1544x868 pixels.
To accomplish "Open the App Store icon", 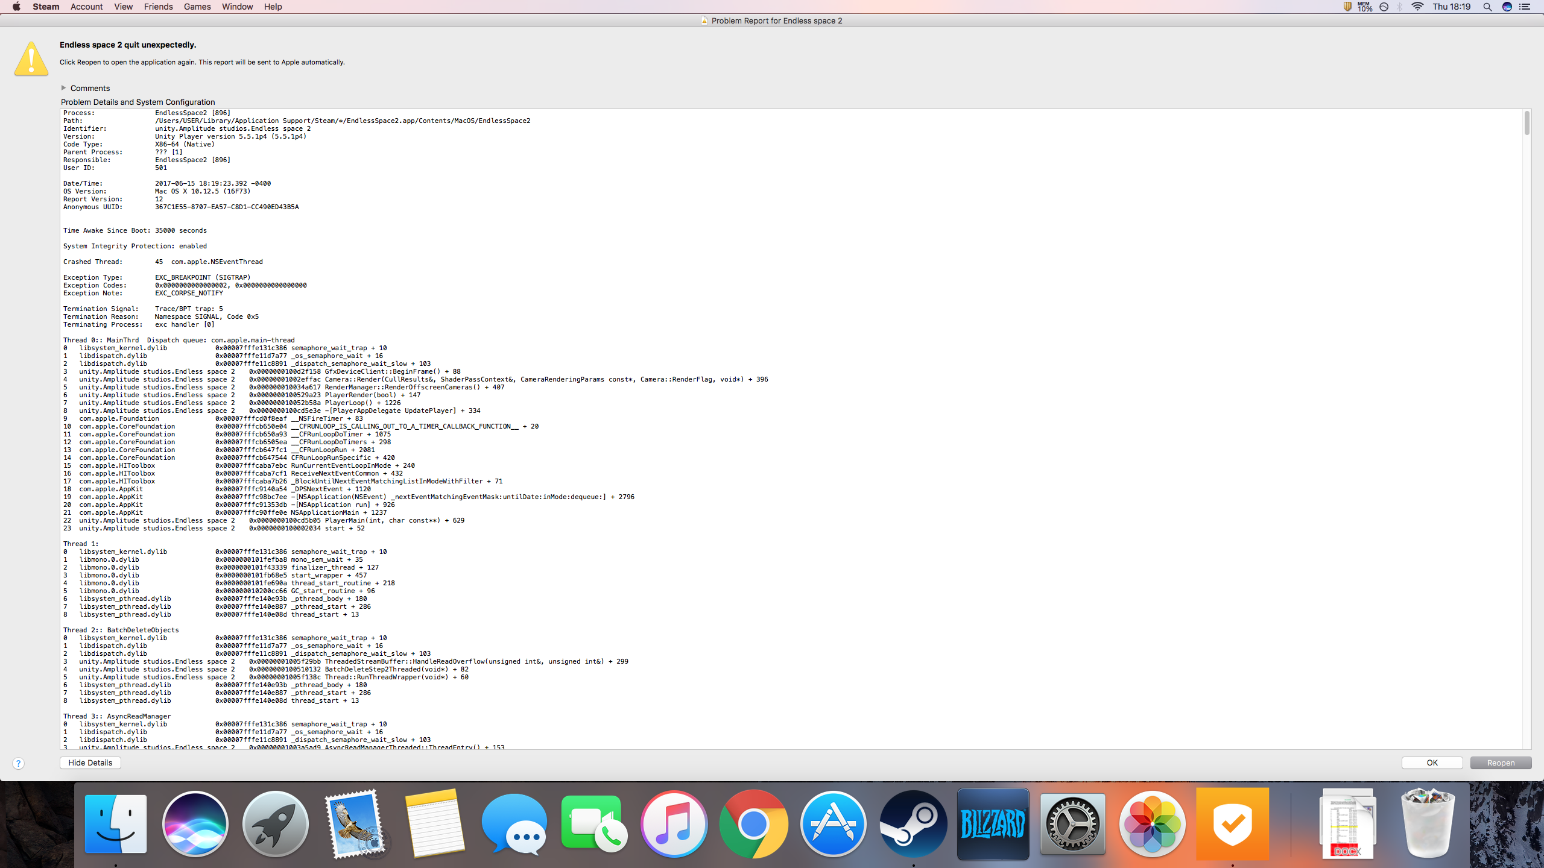I will [x=834, y=824].
